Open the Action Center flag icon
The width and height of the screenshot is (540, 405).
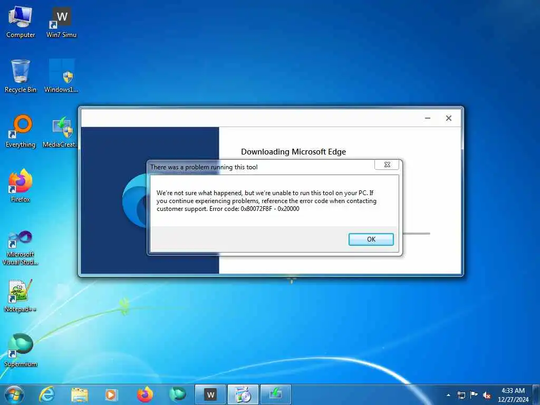[474, 395]
